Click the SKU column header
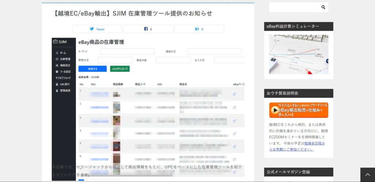 coord(93,84)
